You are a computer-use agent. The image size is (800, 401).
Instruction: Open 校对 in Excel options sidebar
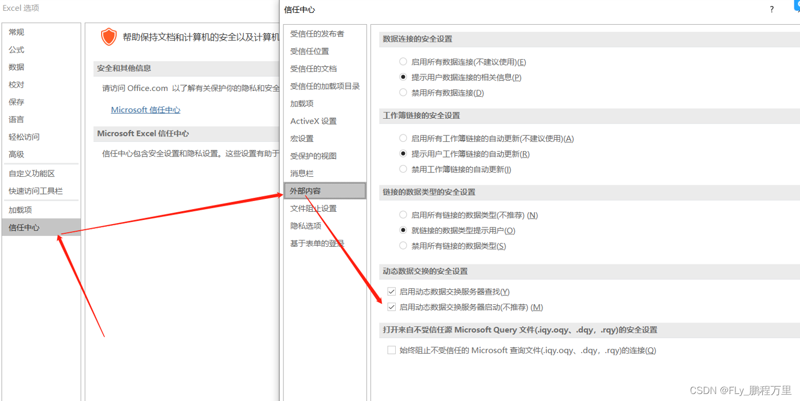[41, 84]
